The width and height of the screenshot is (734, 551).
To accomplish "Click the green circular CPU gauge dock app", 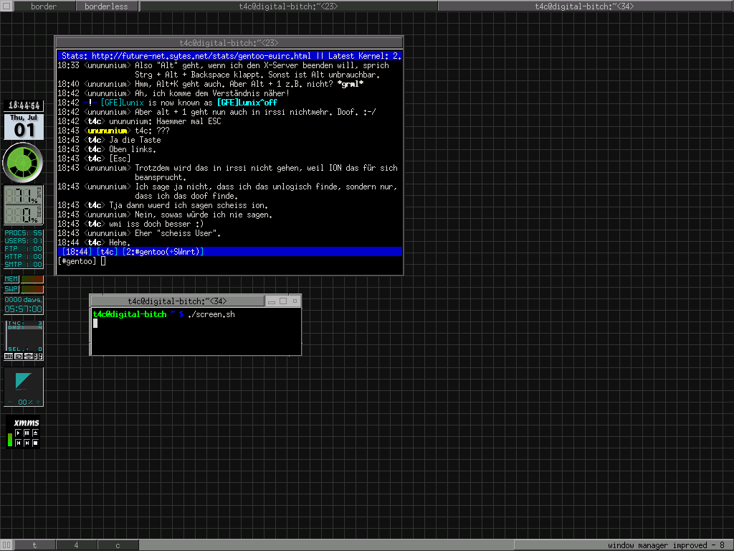I will (x=23, y=163).
